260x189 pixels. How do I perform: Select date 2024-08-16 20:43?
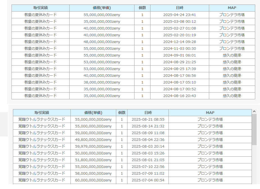pos(180,96)
